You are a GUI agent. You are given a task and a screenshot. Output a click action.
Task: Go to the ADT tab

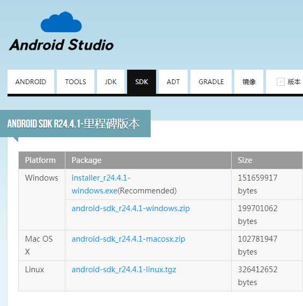point(173,82)
